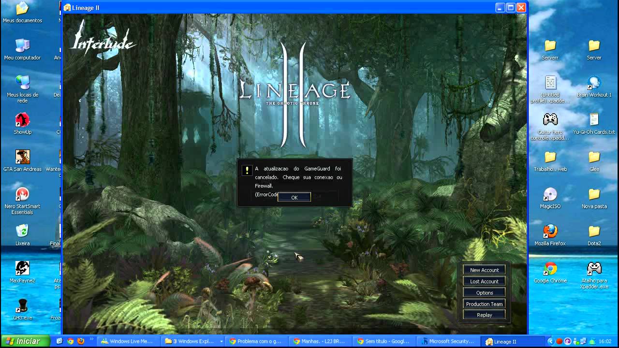The image size is (619, 348).
Task: Minimize the Lineage II window
Action: (501, 8)
